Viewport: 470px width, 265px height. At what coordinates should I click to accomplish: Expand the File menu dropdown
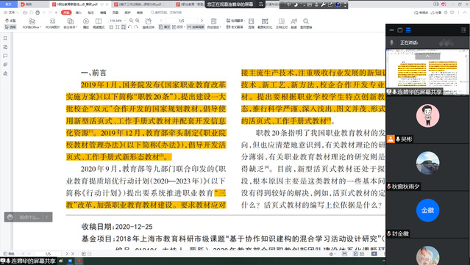[11, 12]
